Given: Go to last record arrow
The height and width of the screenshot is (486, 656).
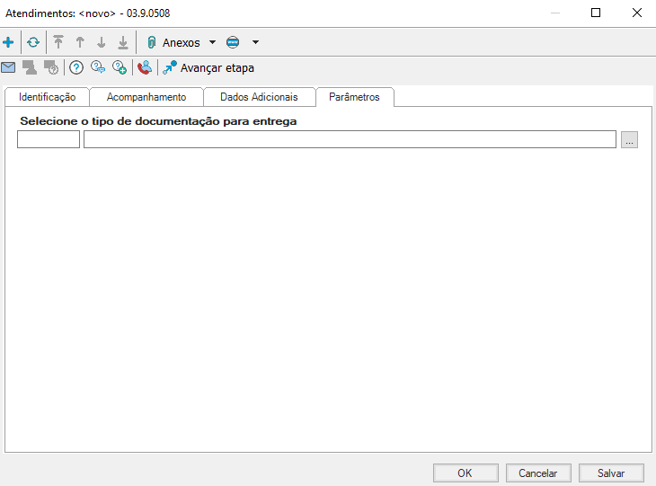Looking at the screenshot, I should point(123,42).
